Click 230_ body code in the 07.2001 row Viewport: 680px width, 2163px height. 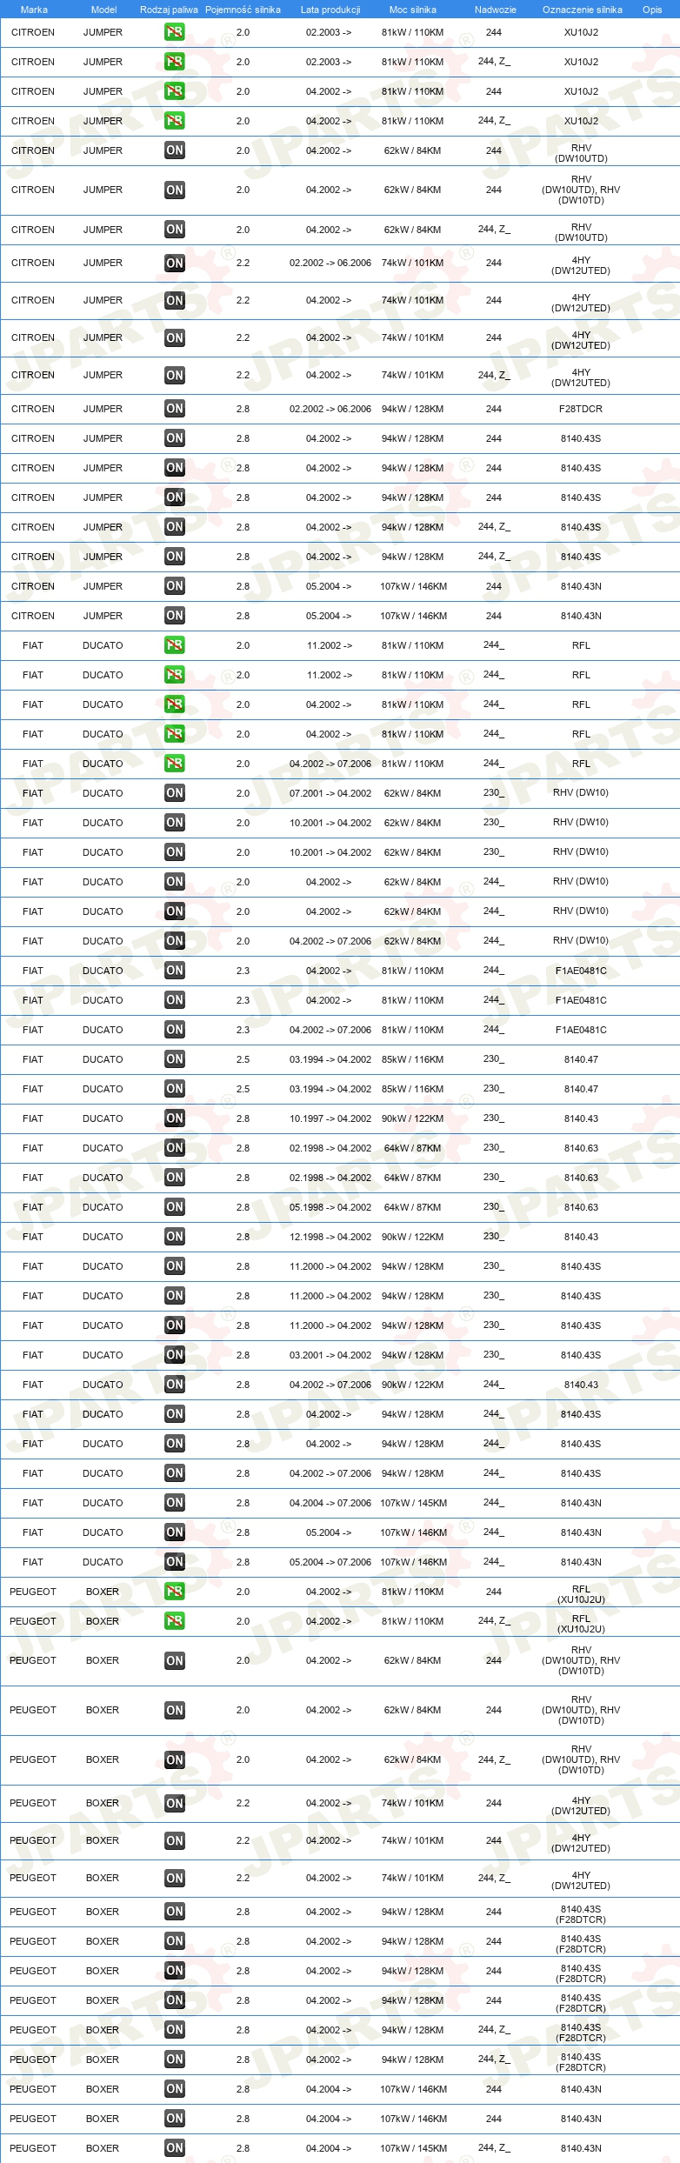493,793
